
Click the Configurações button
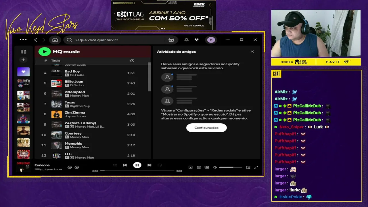(206, 128)
